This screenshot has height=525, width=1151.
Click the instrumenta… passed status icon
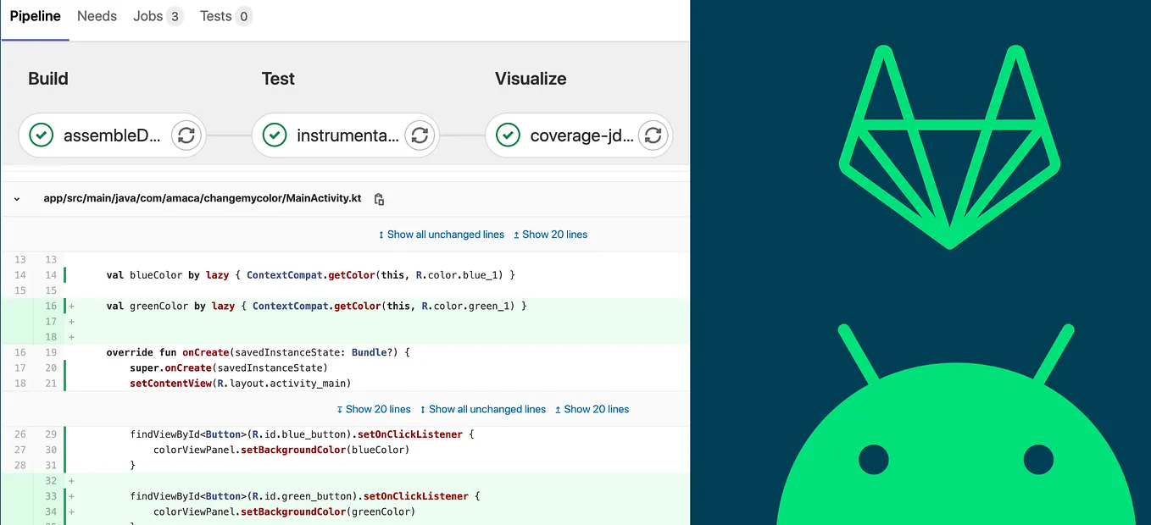[x=274, y=135]
